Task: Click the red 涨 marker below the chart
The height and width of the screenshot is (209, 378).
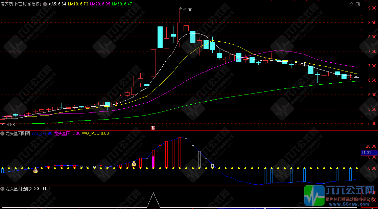Action: [x=152, y=128]
